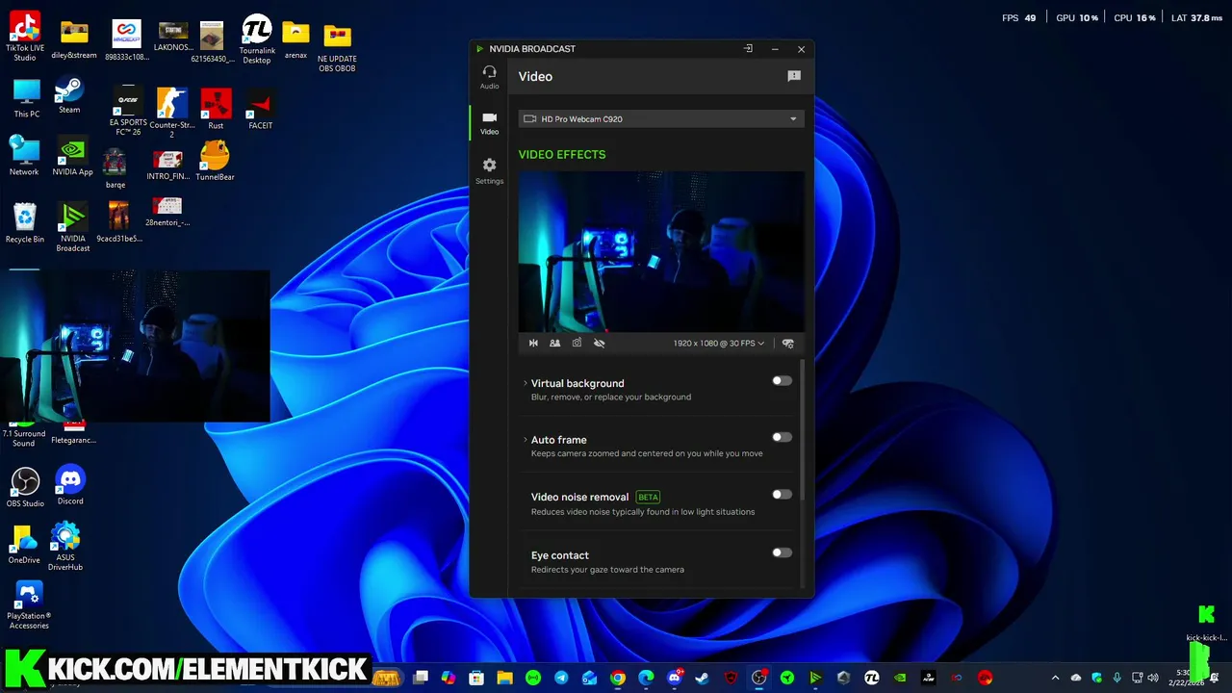Viewport: 1232px width, 693px height.
Task: Click the hide preview crossed-eye icon
Action: [x=599, y=343]
